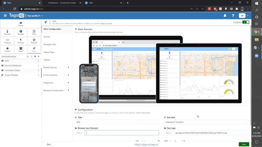
Task: Add a new dashboard with plus icon
Action: pyautogui.click(x=39, y=56)
